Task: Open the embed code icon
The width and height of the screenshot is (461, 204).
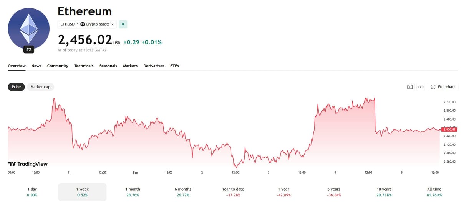Action: click(x=421, y=87)
